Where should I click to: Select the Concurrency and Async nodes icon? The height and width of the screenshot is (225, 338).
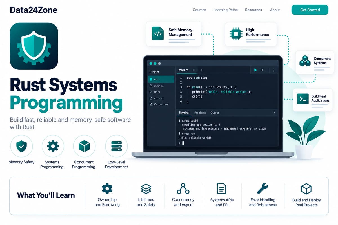[x=183, y=188]
